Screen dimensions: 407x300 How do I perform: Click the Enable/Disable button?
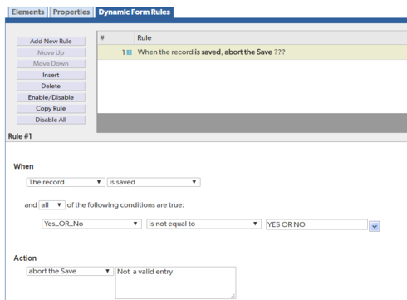click(51, 97)
